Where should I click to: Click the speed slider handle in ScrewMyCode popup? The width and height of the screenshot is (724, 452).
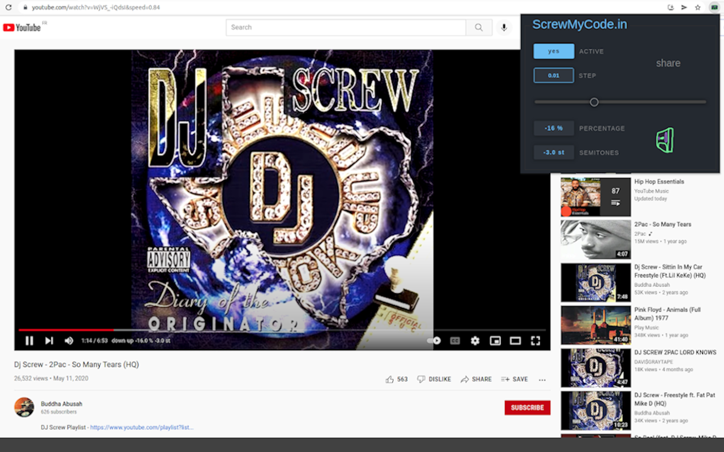click(594, 102)
